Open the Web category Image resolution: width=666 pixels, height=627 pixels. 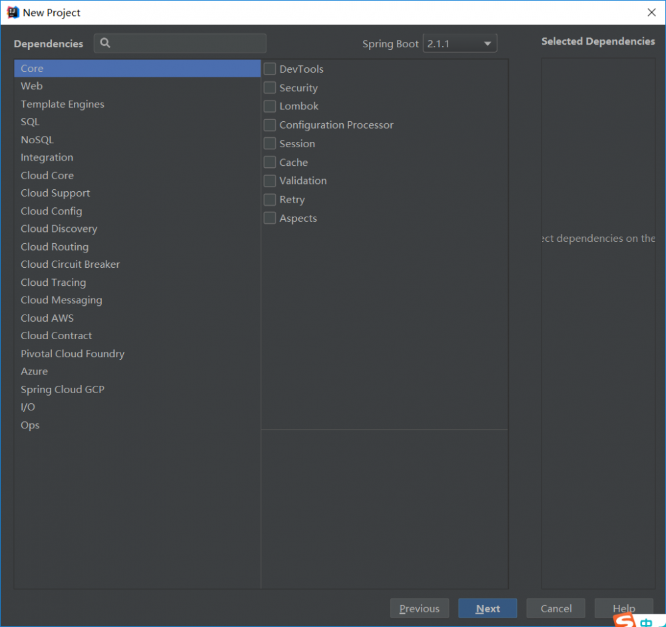click(x=137, y=86)
